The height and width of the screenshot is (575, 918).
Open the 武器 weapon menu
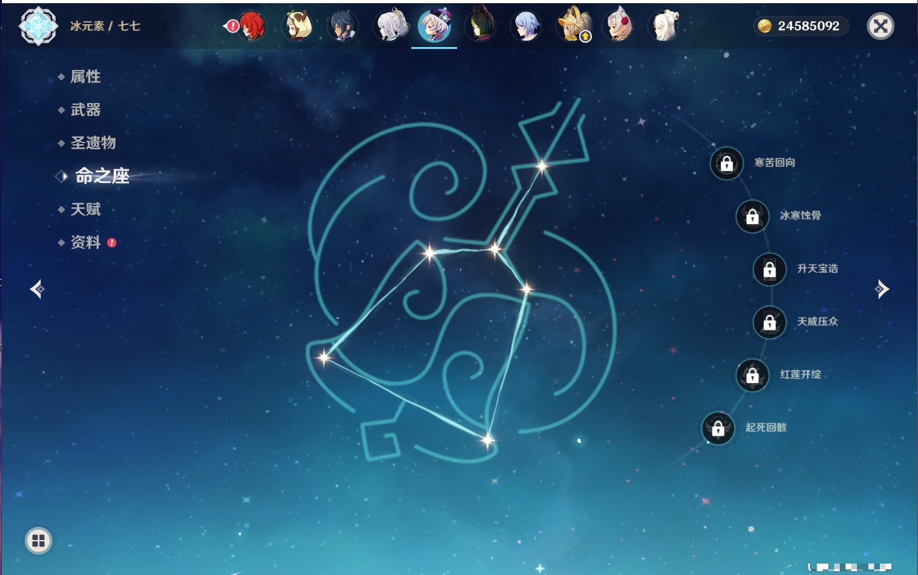86,110
